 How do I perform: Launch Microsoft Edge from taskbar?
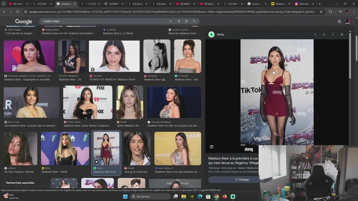pyautogui.click(x=200, y=197)
